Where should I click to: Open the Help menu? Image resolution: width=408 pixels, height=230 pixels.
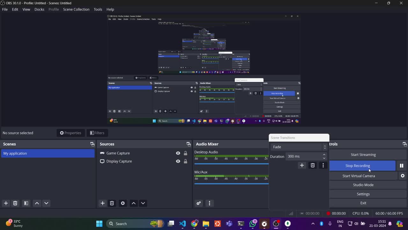click(x=110, y=9)
